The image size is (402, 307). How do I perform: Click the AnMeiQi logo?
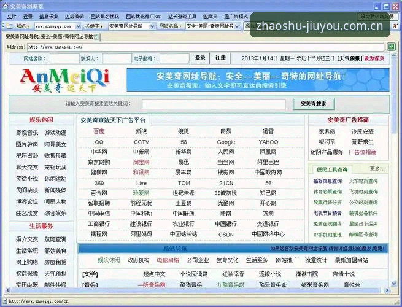pos(64,80)
